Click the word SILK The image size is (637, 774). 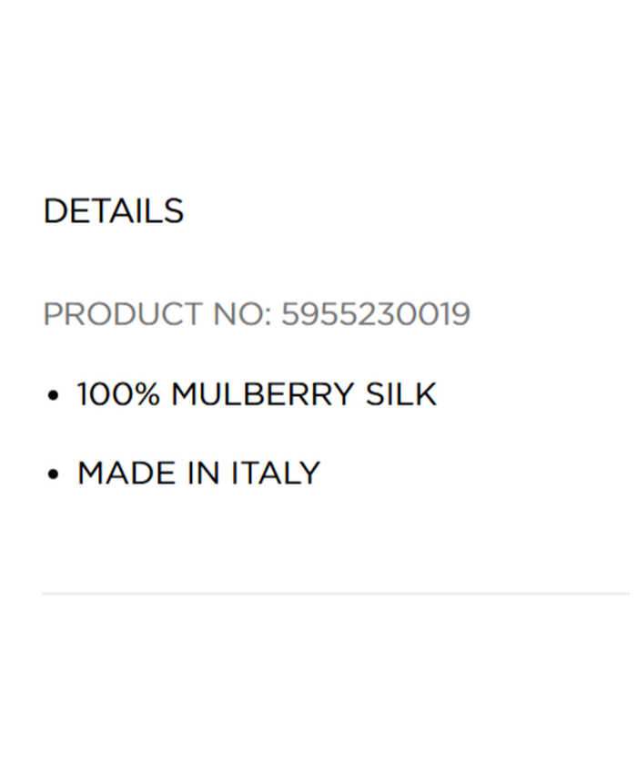click(400, 394)
